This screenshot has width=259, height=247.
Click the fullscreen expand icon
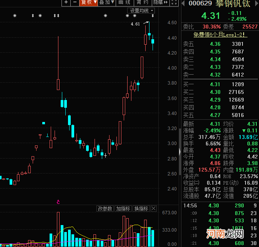point(175,2)
